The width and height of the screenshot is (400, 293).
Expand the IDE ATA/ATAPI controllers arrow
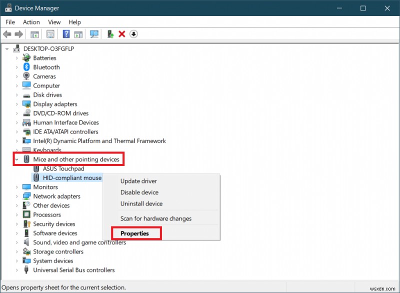coord(17,132)
